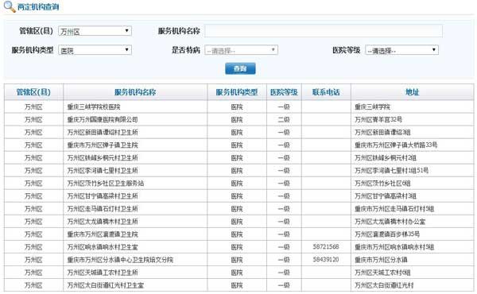Click the 服务机构类型 column header
The image size is (477, 294).
coord(237,92)
